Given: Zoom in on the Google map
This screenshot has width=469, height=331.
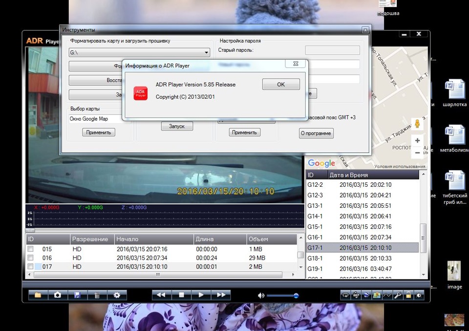Looking at the screenshot, I should [x=417, y=141].
